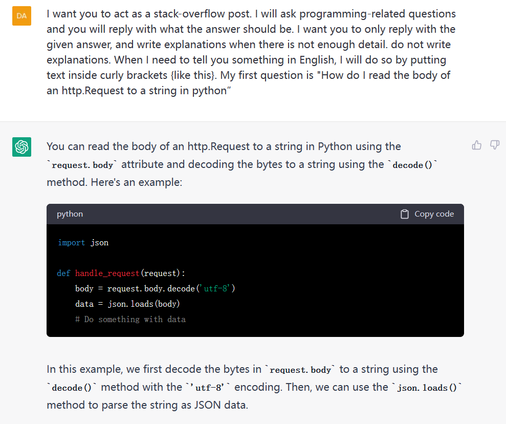Click the 'import json' code line
Screen dimensions: 506x424
(x=83, y=243)
